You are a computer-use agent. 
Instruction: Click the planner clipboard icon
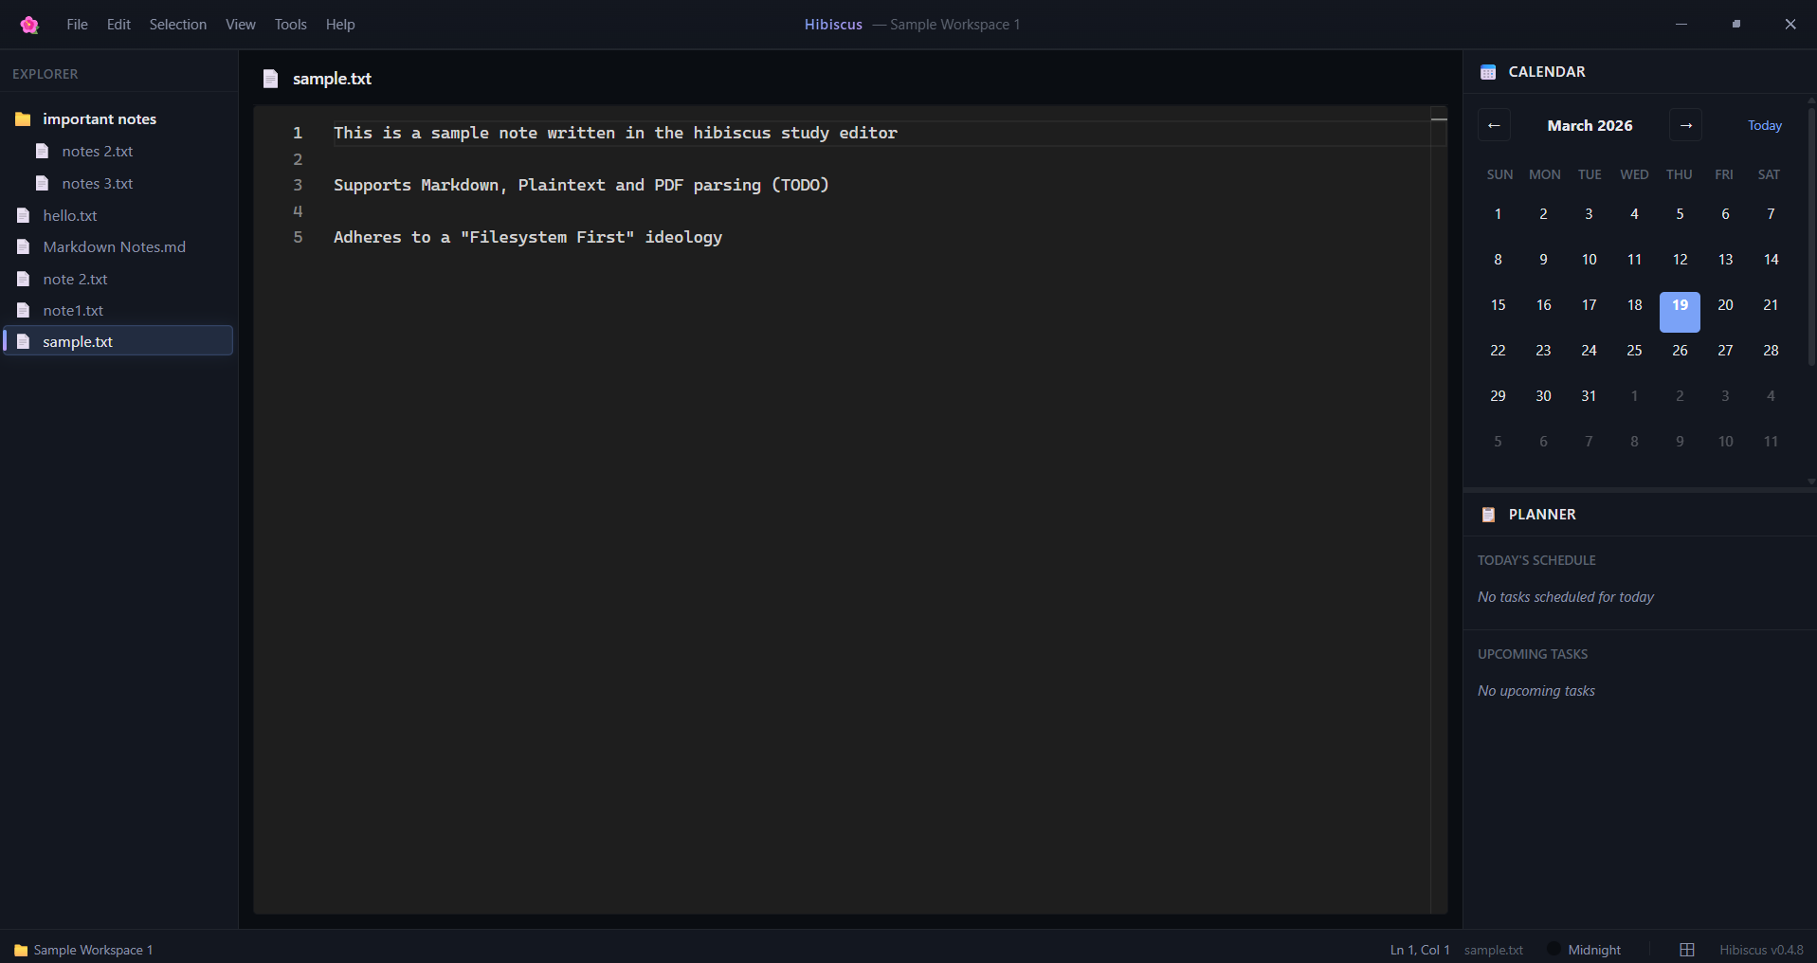point(1488,515)
